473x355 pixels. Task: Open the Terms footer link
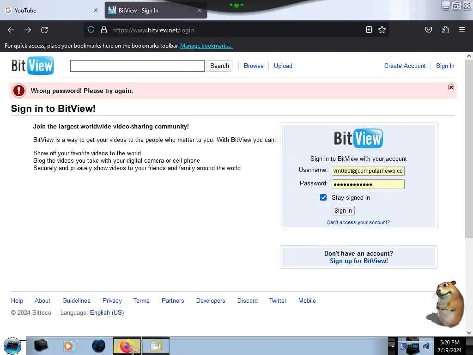pos(141,300)
